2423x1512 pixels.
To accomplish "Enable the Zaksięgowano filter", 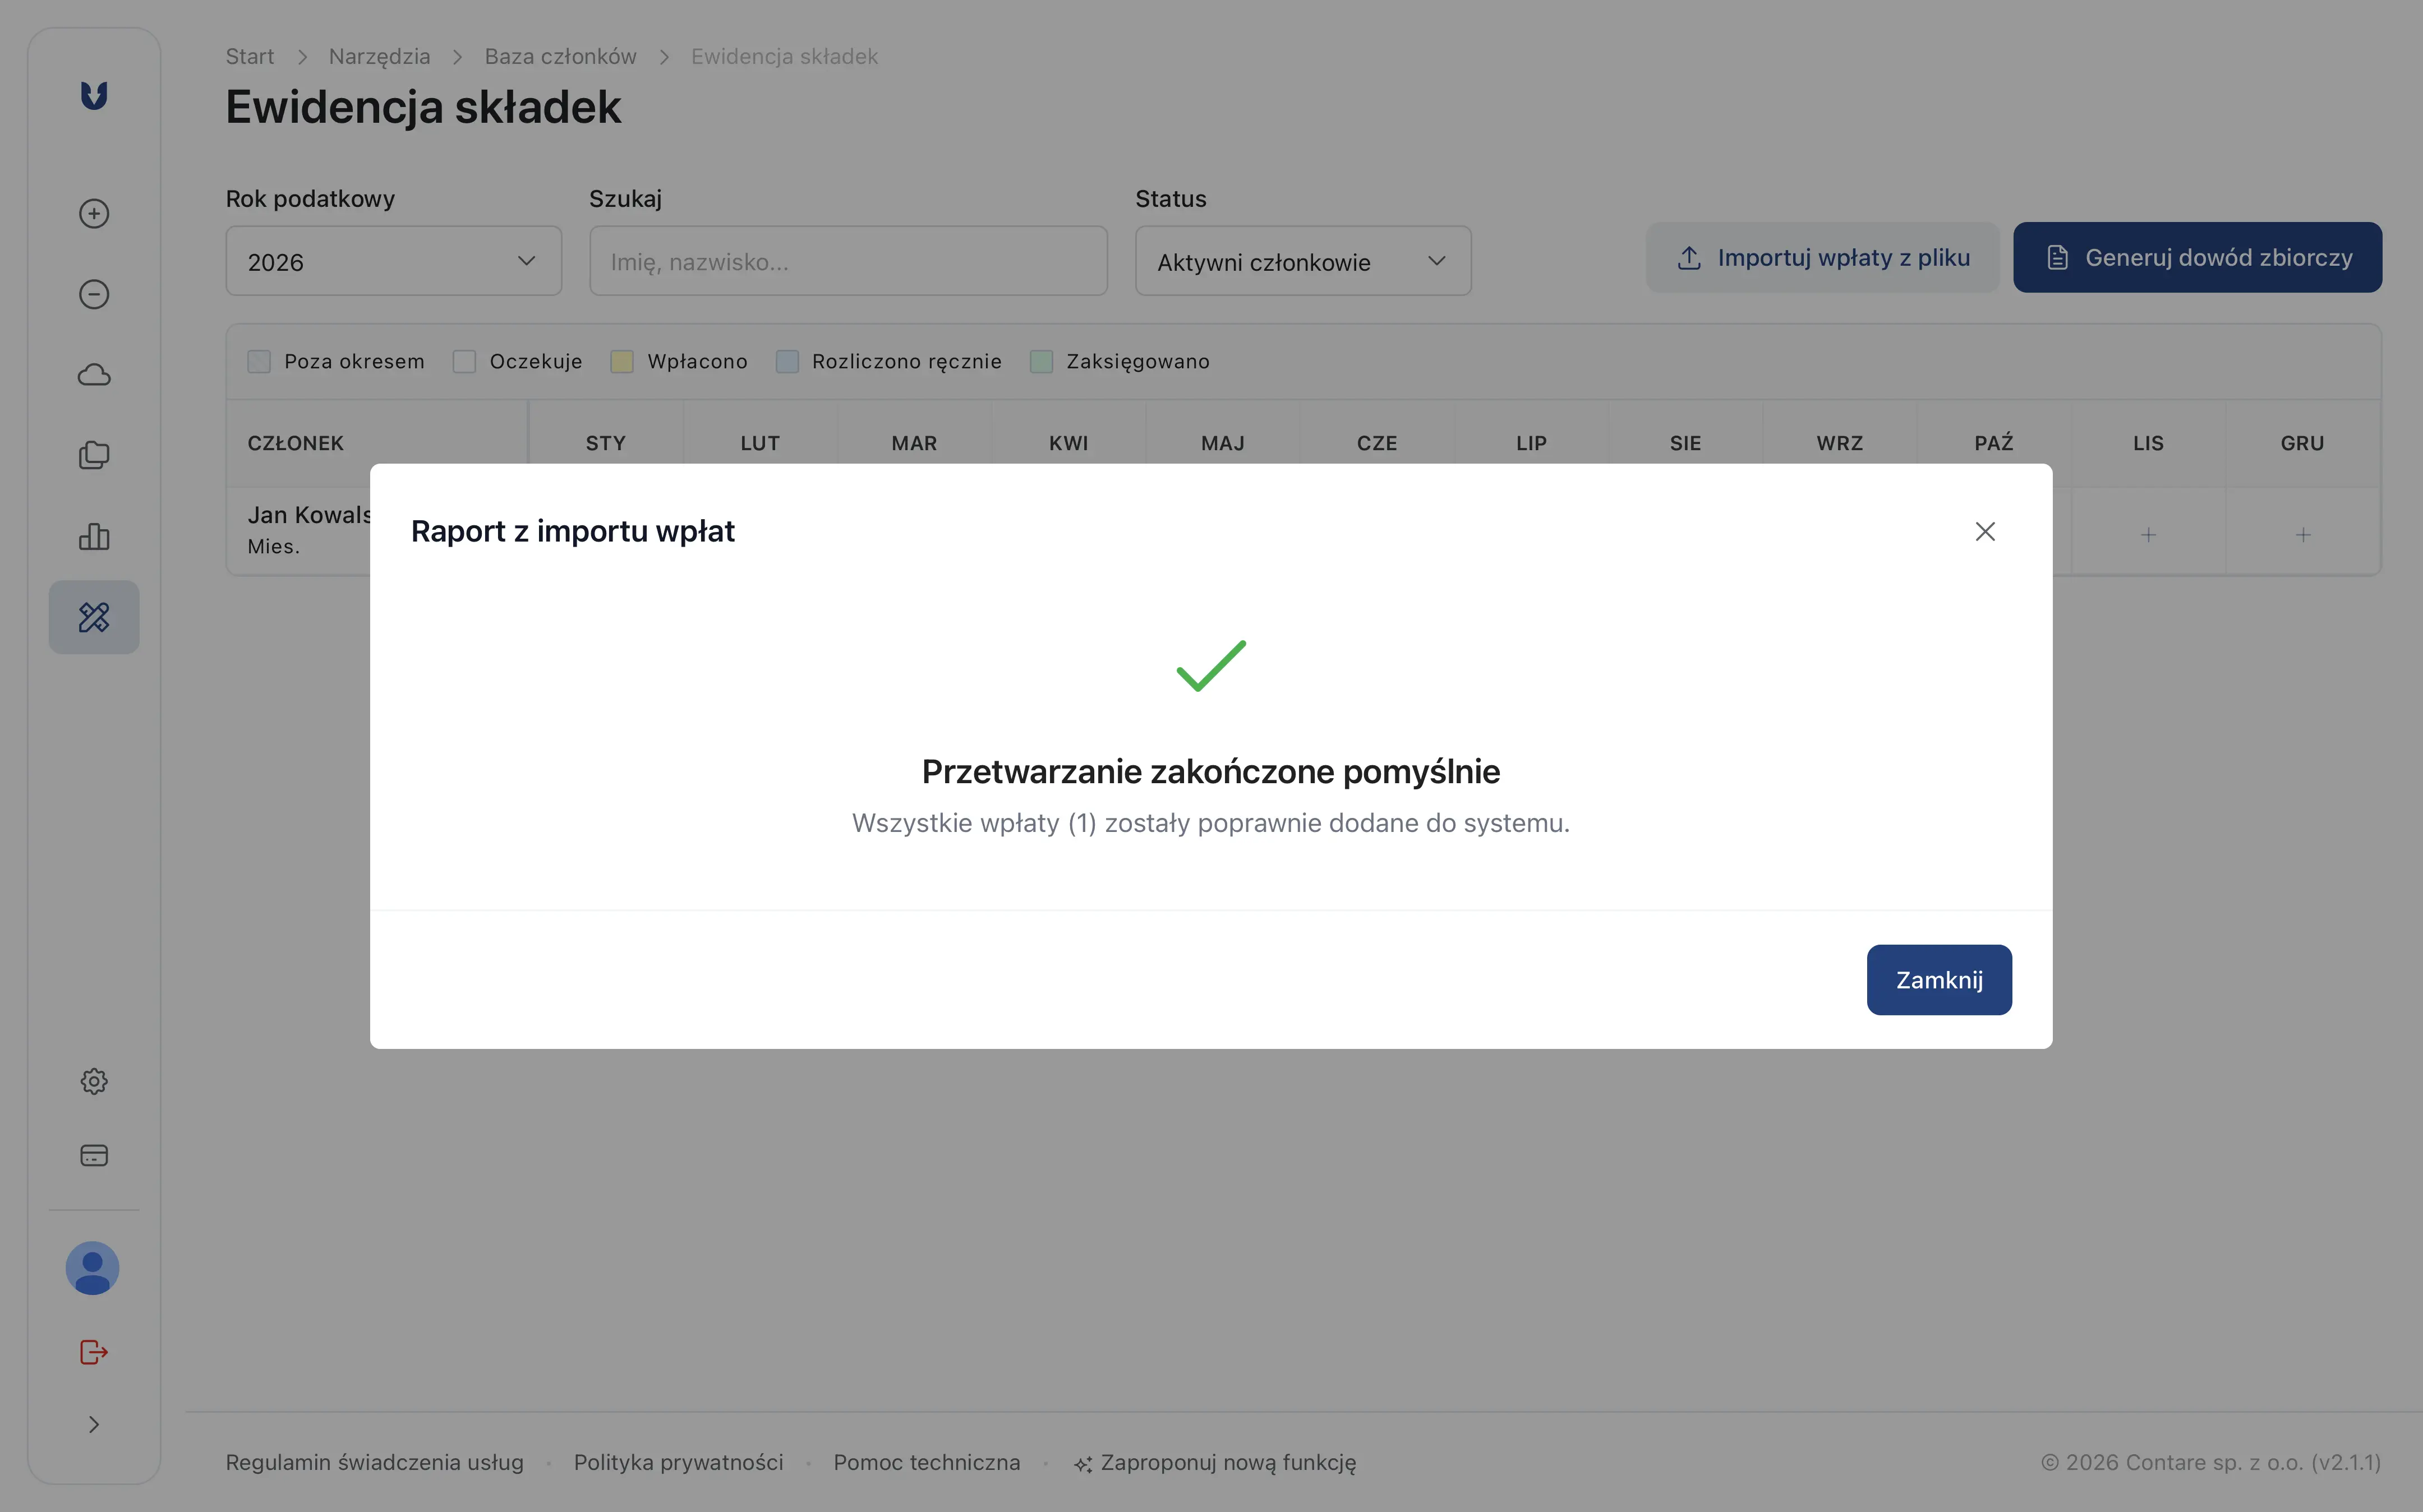I will (x=1043, y=361).
